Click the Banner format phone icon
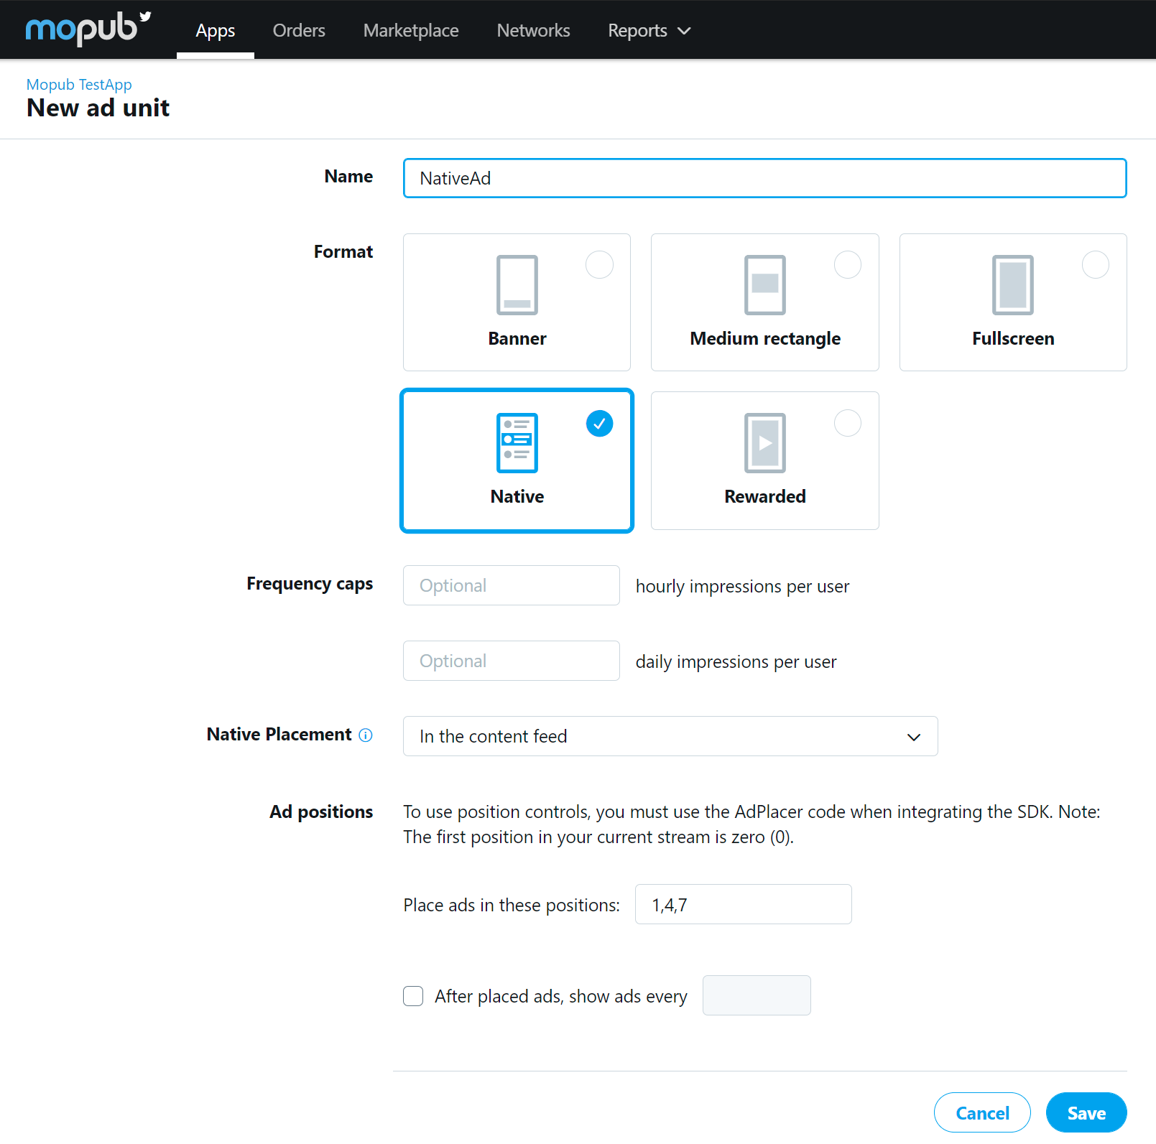Screen dimensions: 1156x1144 [x=517, y=285]
